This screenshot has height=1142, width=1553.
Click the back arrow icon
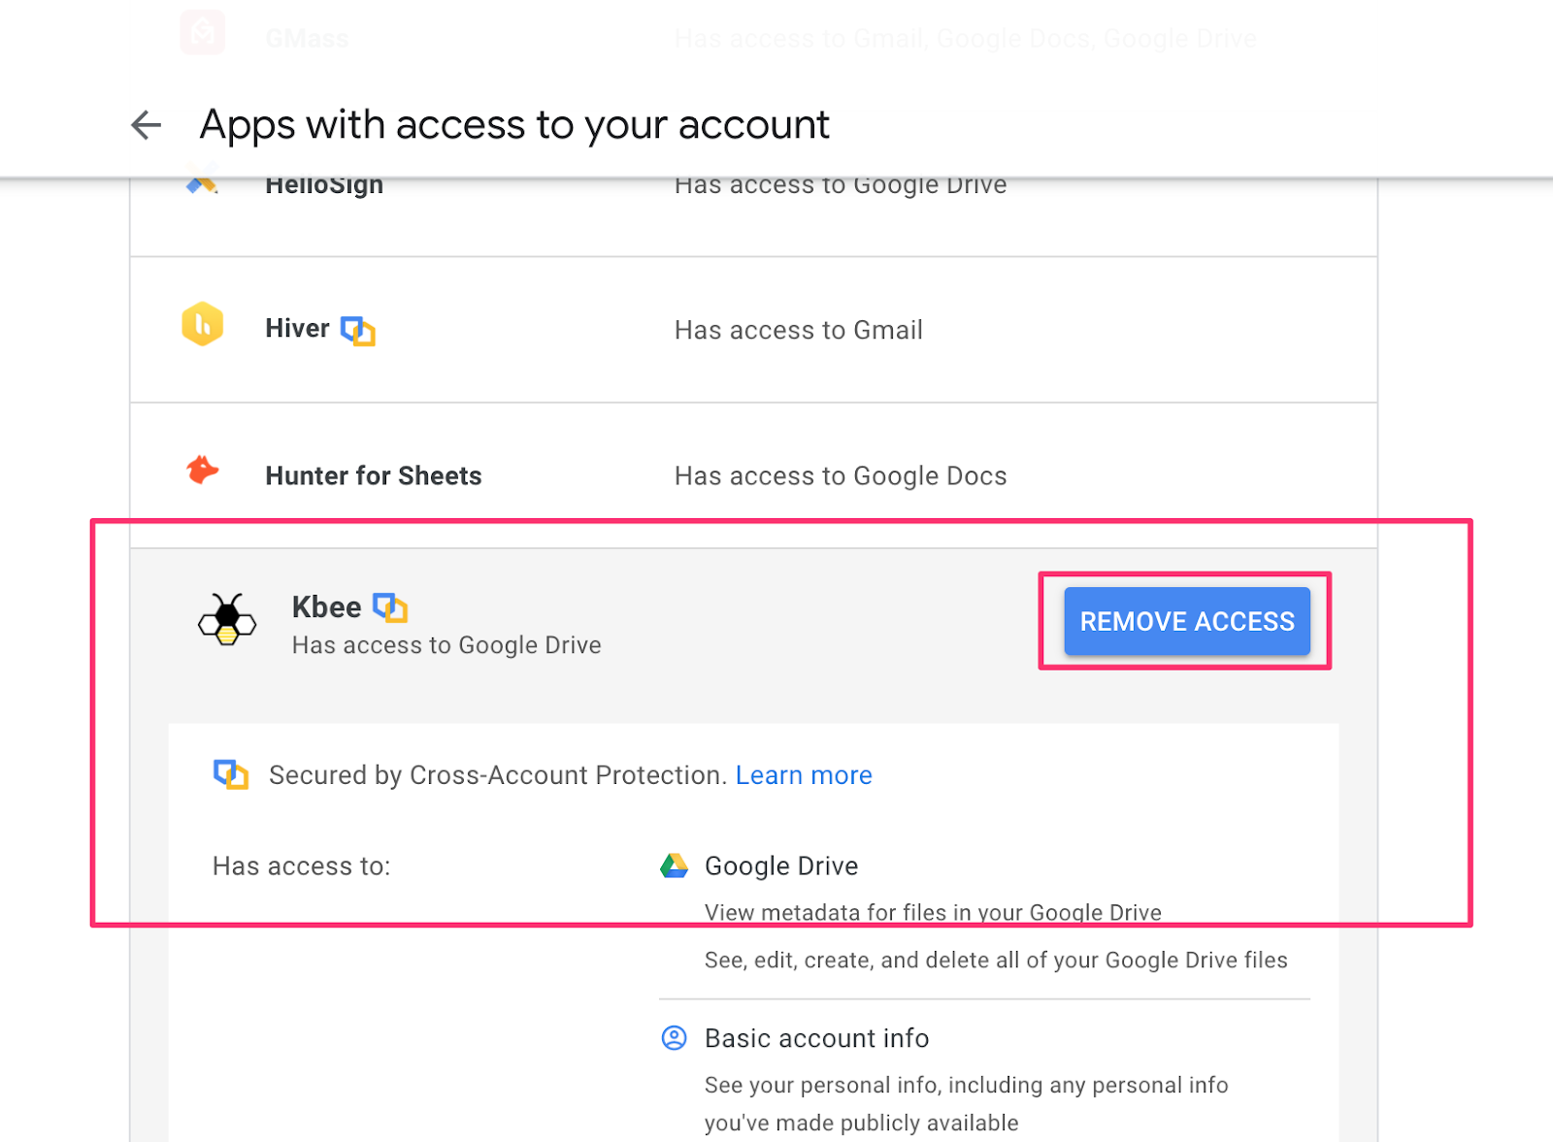146,125
